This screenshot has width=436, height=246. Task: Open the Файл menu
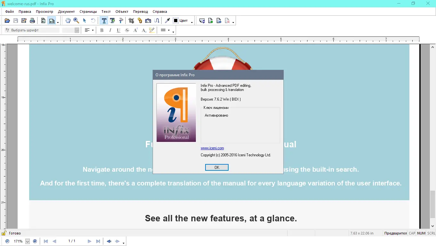(x=10, y=12)
